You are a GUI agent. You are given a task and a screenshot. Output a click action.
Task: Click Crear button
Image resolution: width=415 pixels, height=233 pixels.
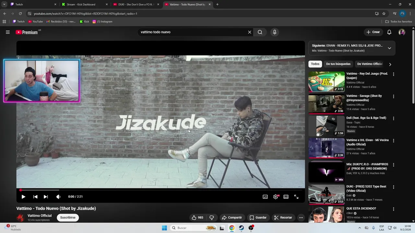coord(373,32)
